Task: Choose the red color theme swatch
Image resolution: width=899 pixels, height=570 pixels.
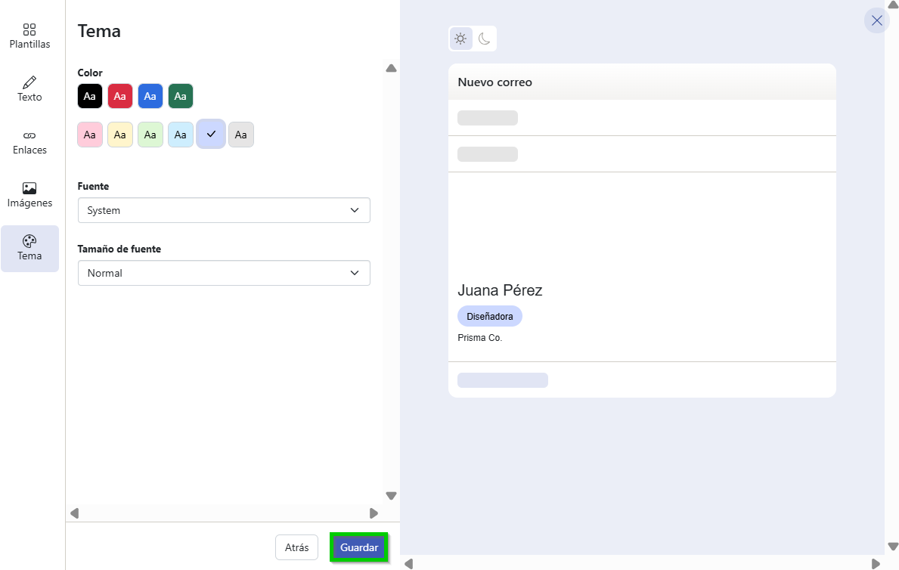Action: point(120,96)
